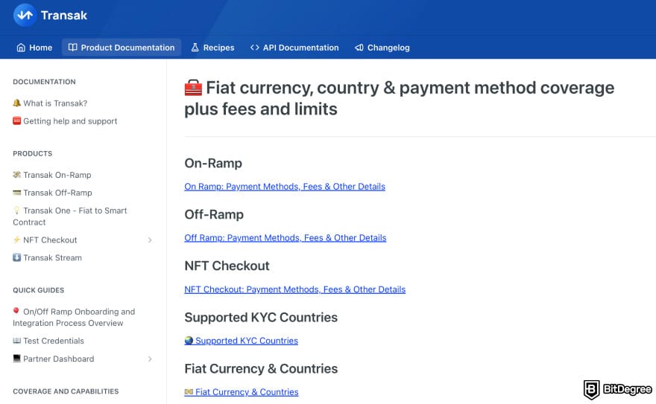Viewport: 656px width, 404px height.
Task: Click the bell icon beside What is Transak?
Action: (x=16, y=103)
